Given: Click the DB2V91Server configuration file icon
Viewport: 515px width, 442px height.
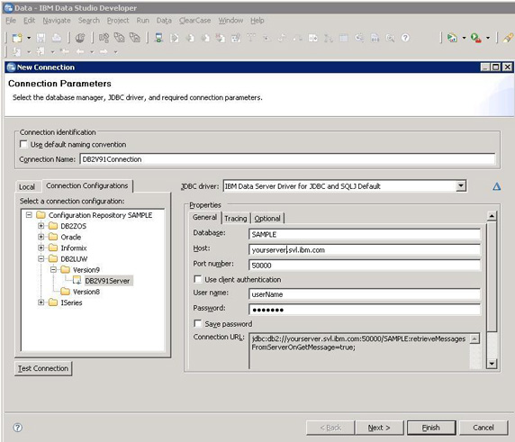Looking at the screenshot, I should point(77,281).
